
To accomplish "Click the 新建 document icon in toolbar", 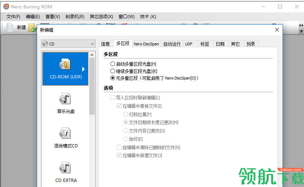I will (10, 28).
